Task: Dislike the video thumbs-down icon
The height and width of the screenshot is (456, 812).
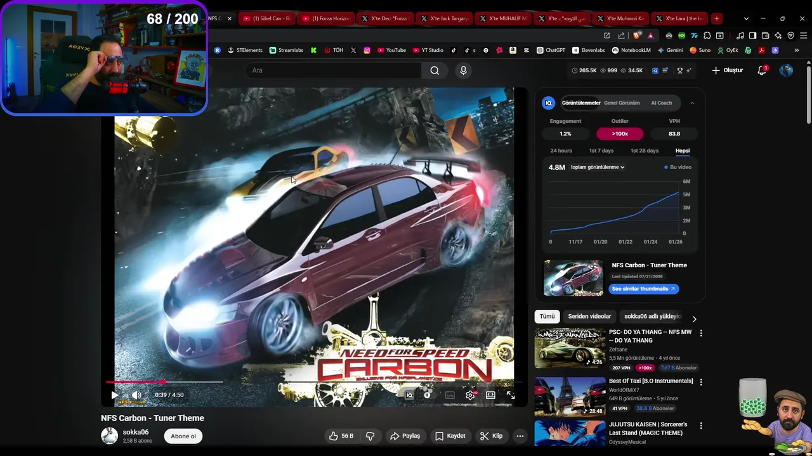Action: pos(370,436)
